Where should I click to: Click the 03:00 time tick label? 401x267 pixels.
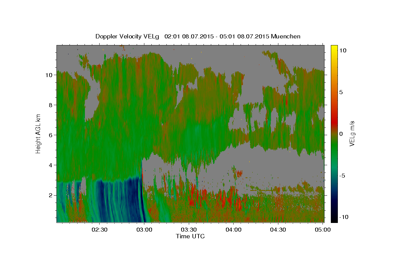click(144, 230)
